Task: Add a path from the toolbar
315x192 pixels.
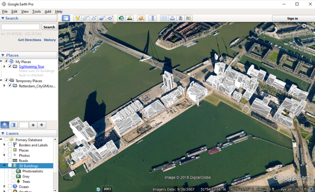Action: coord(94,18)
